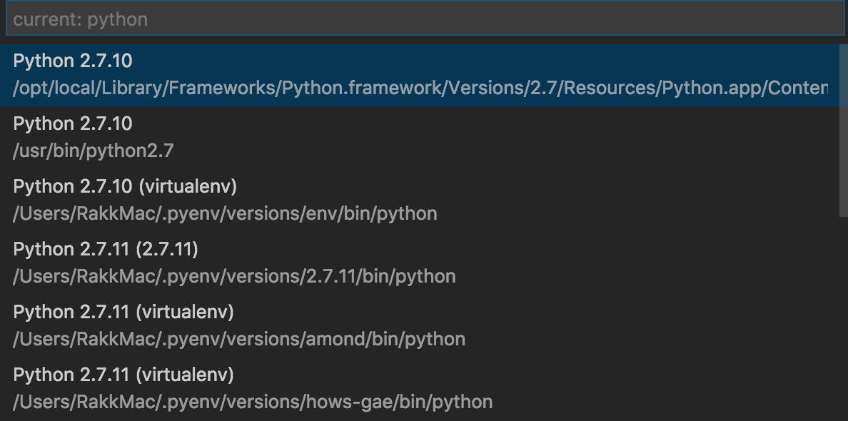Click the 'current: python' search input field
Viewport: 848px width, 421px height.
425,19
